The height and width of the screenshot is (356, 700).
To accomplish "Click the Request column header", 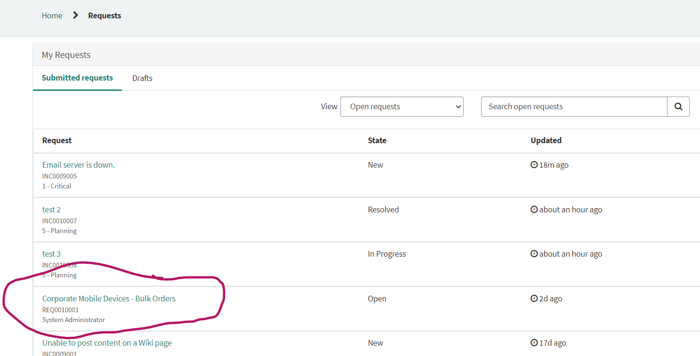I will [x=57, y=140].
